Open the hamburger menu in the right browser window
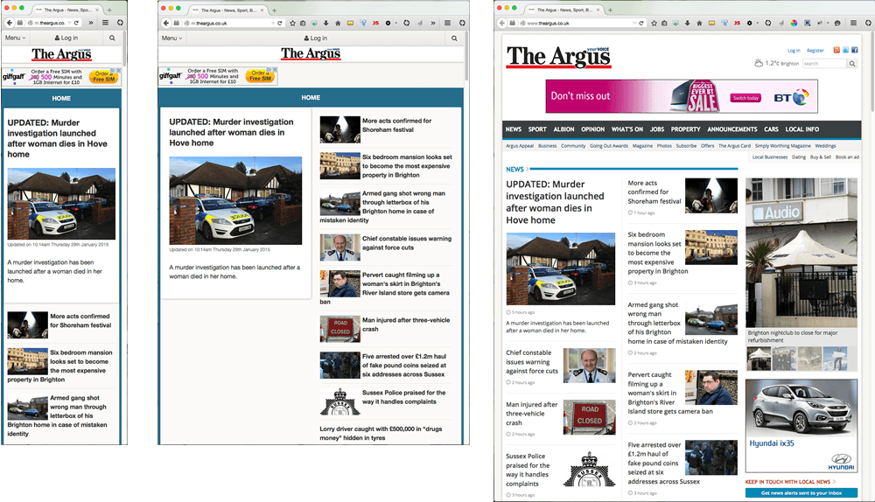The image size is (875, 502). tap(853, 23)
